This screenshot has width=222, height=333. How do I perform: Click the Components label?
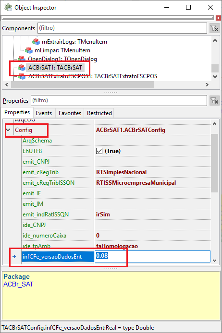tap(18, 28)
